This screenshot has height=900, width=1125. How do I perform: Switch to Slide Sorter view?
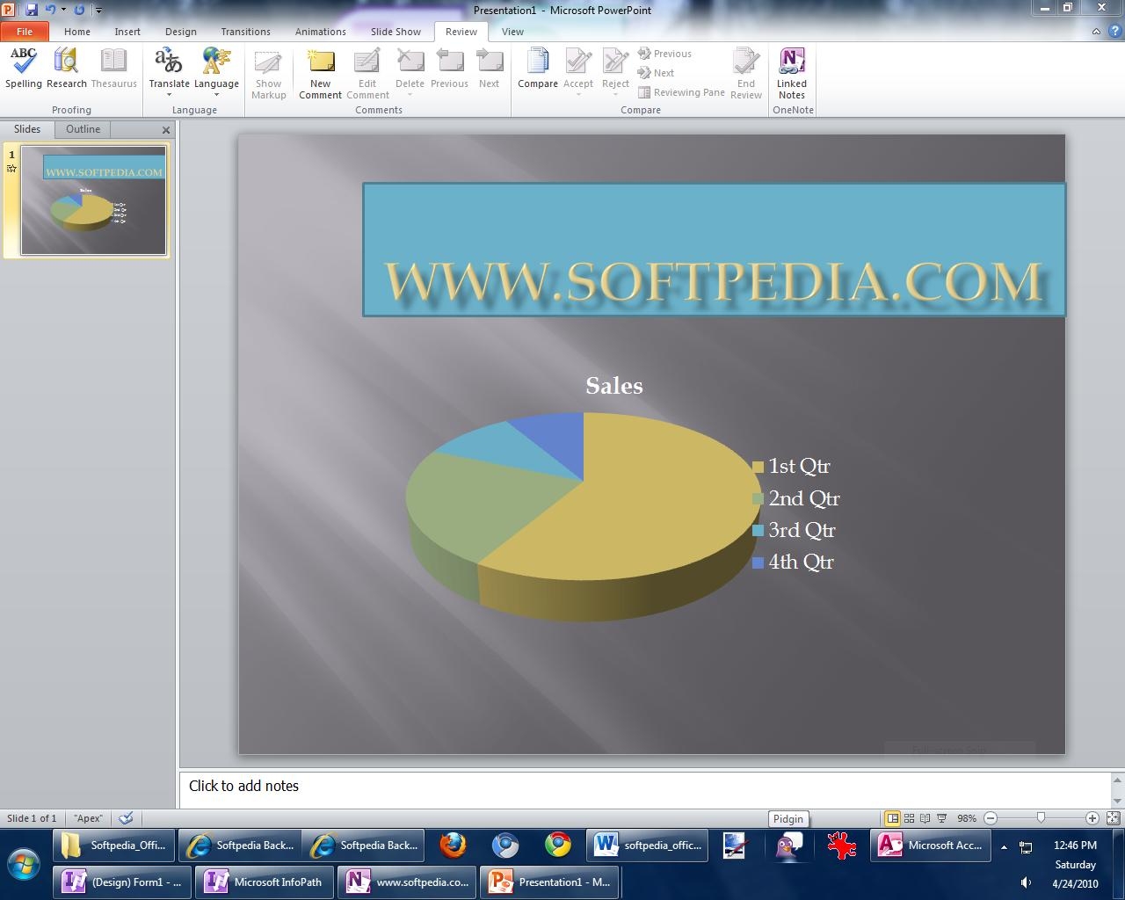click(x=910, y=818)
